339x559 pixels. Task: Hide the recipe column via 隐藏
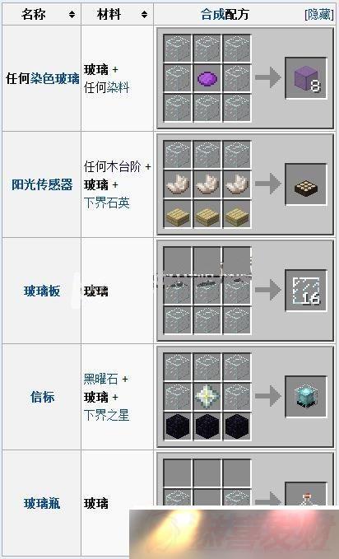(319, 15)
